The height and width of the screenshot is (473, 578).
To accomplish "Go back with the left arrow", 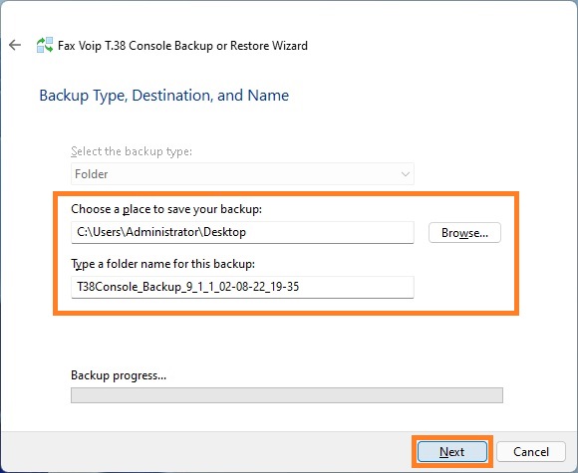I will [x=15, y=45].
